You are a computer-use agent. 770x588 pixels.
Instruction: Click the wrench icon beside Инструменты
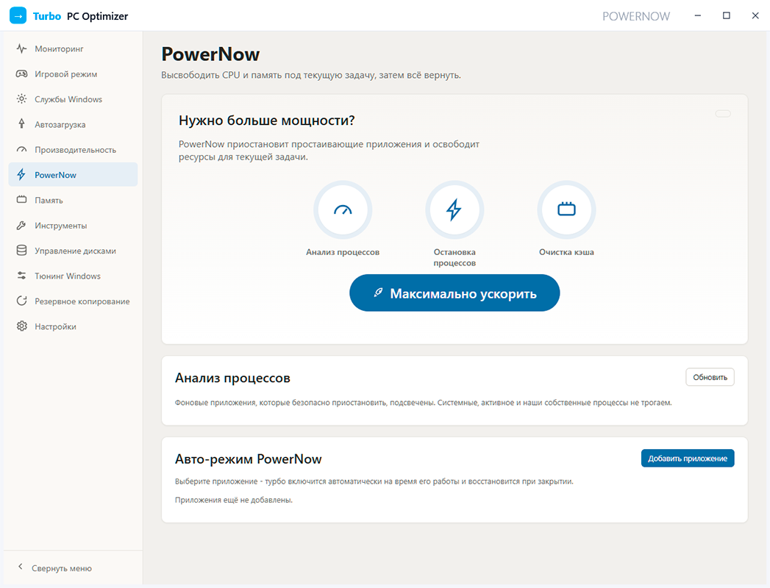pos(21,225)
